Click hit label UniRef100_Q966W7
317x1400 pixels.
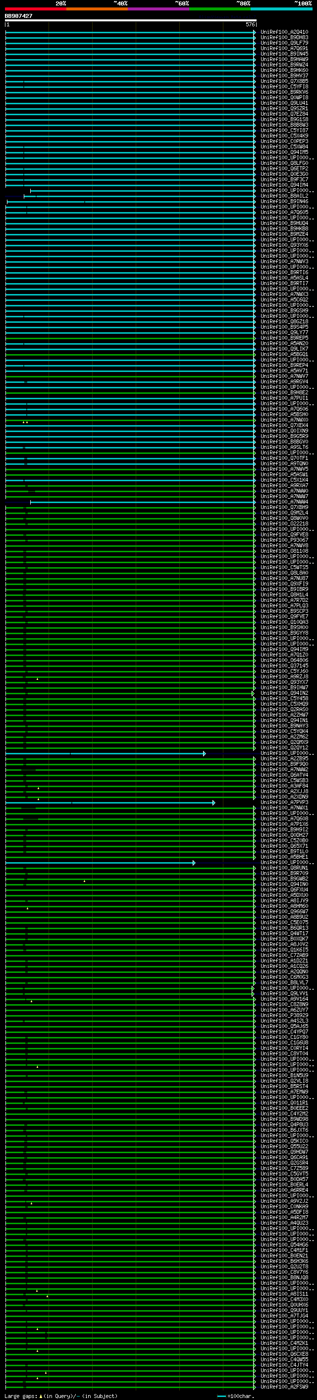click(x=284, y=911)
